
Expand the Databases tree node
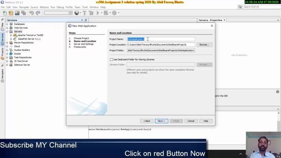point(7,24)
